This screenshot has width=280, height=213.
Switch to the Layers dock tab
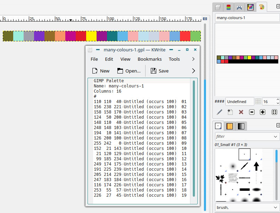click(x=218, y=7)
